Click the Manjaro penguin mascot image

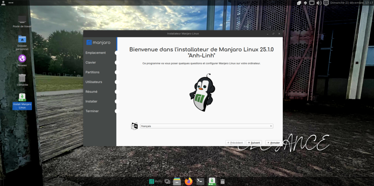[202, 93]
